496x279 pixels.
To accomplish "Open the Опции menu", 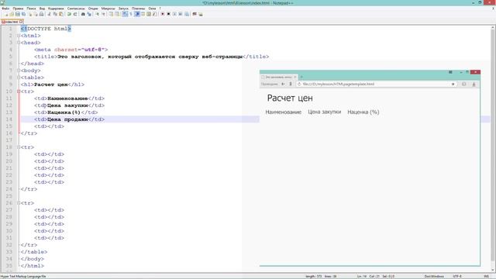I will 93,9.
